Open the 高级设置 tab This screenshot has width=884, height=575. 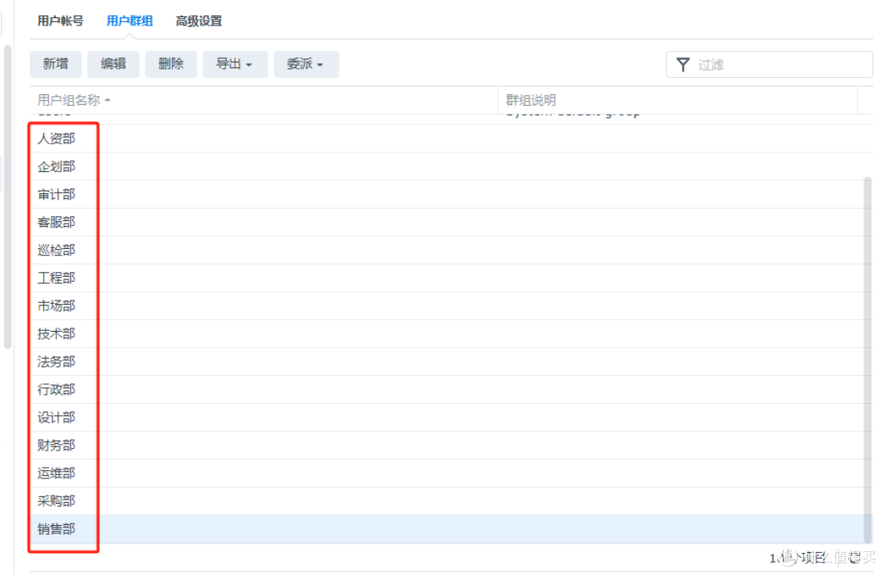coord(198,21)
